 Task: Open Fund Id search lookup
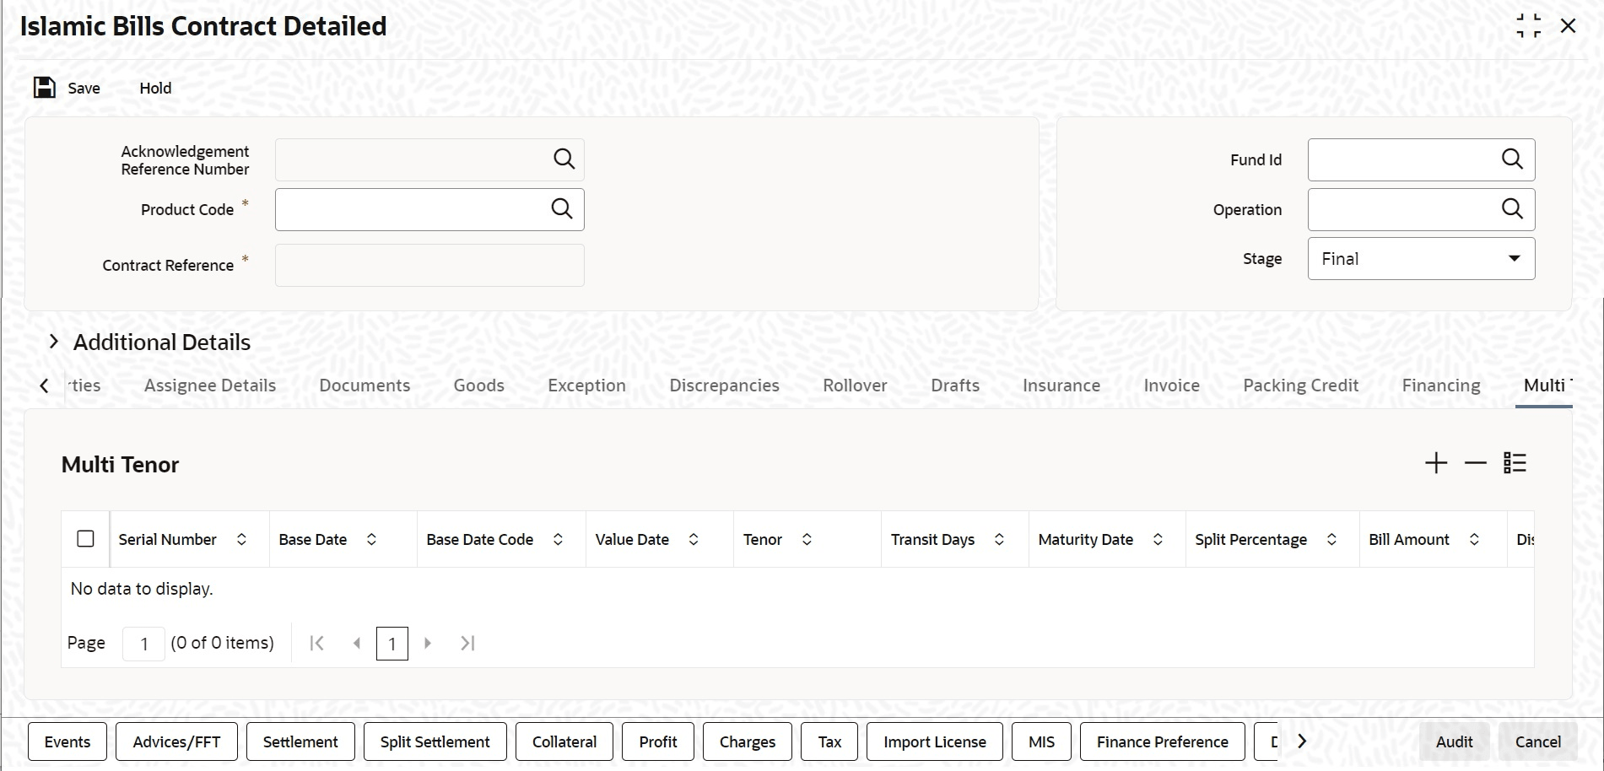[x=1512, y=159]
